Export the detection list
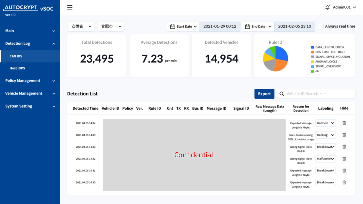The width and height of the screenshot is (363, 204). click(x=264, y=93)
